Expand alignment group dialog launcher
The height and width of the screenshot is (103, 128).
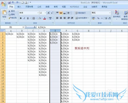pyautogui.click(x=89, y=23)
